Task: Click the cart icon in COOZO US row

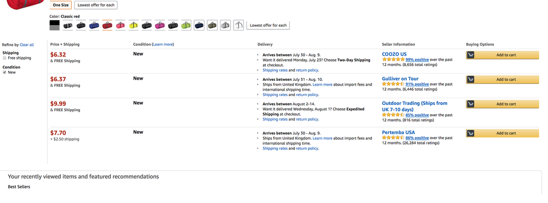Action: click(x=470, y=55)
